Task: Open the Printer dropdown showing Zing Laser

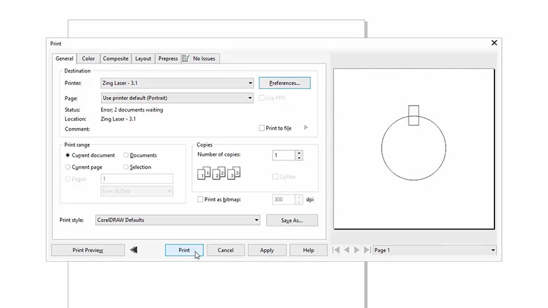Action: [250, 83]
